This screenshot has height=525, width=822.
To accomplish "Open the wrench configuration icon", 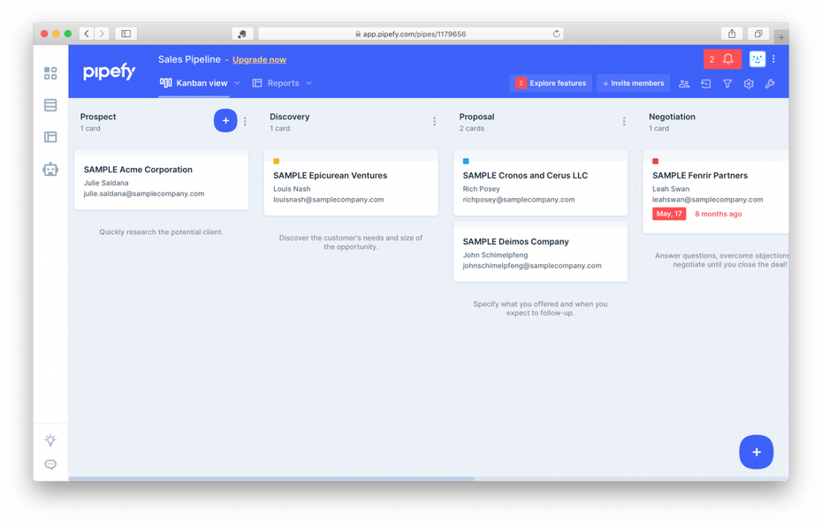I will pyautogui.click(x=770, y=83).
